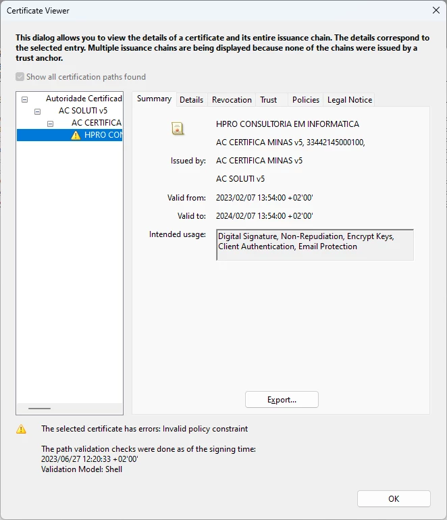447x520 pixels.
Task: Click issuer name AC CERTIFICA MINAS v5
Action: (259, 161)
